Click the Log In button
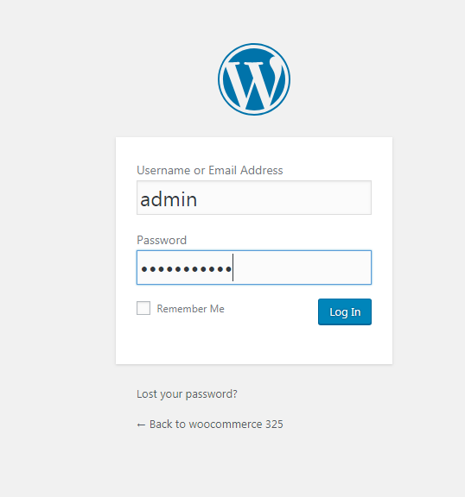The height and width of the screenshot is (497, 465). [x=345, y=311]
